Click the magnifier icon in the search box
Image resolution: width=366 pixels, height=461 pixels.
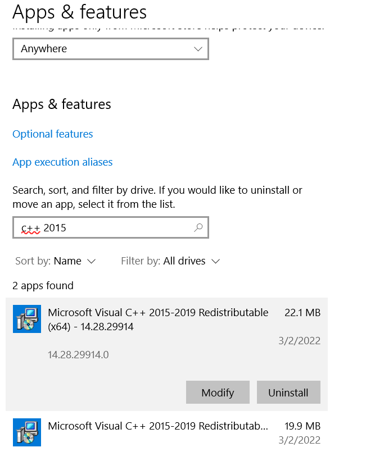[x=198, y=227]
